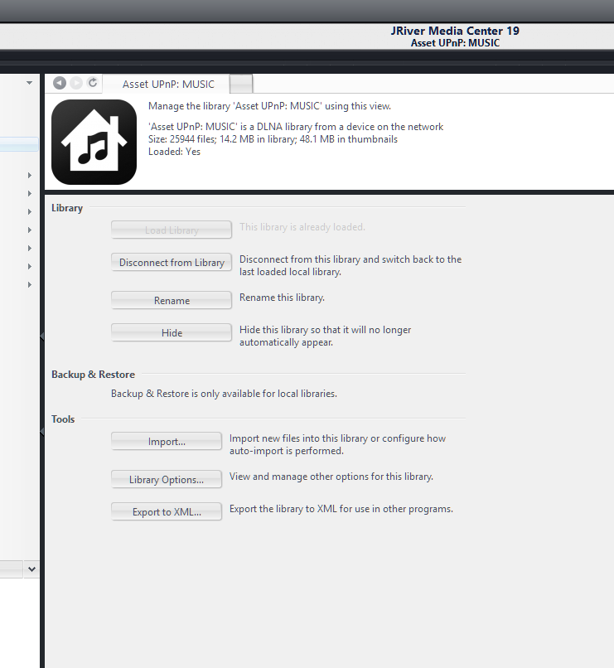Click upper collapse arrow on panel divider
This screenshot has height=668, width=614.
(x=42, y=334)
